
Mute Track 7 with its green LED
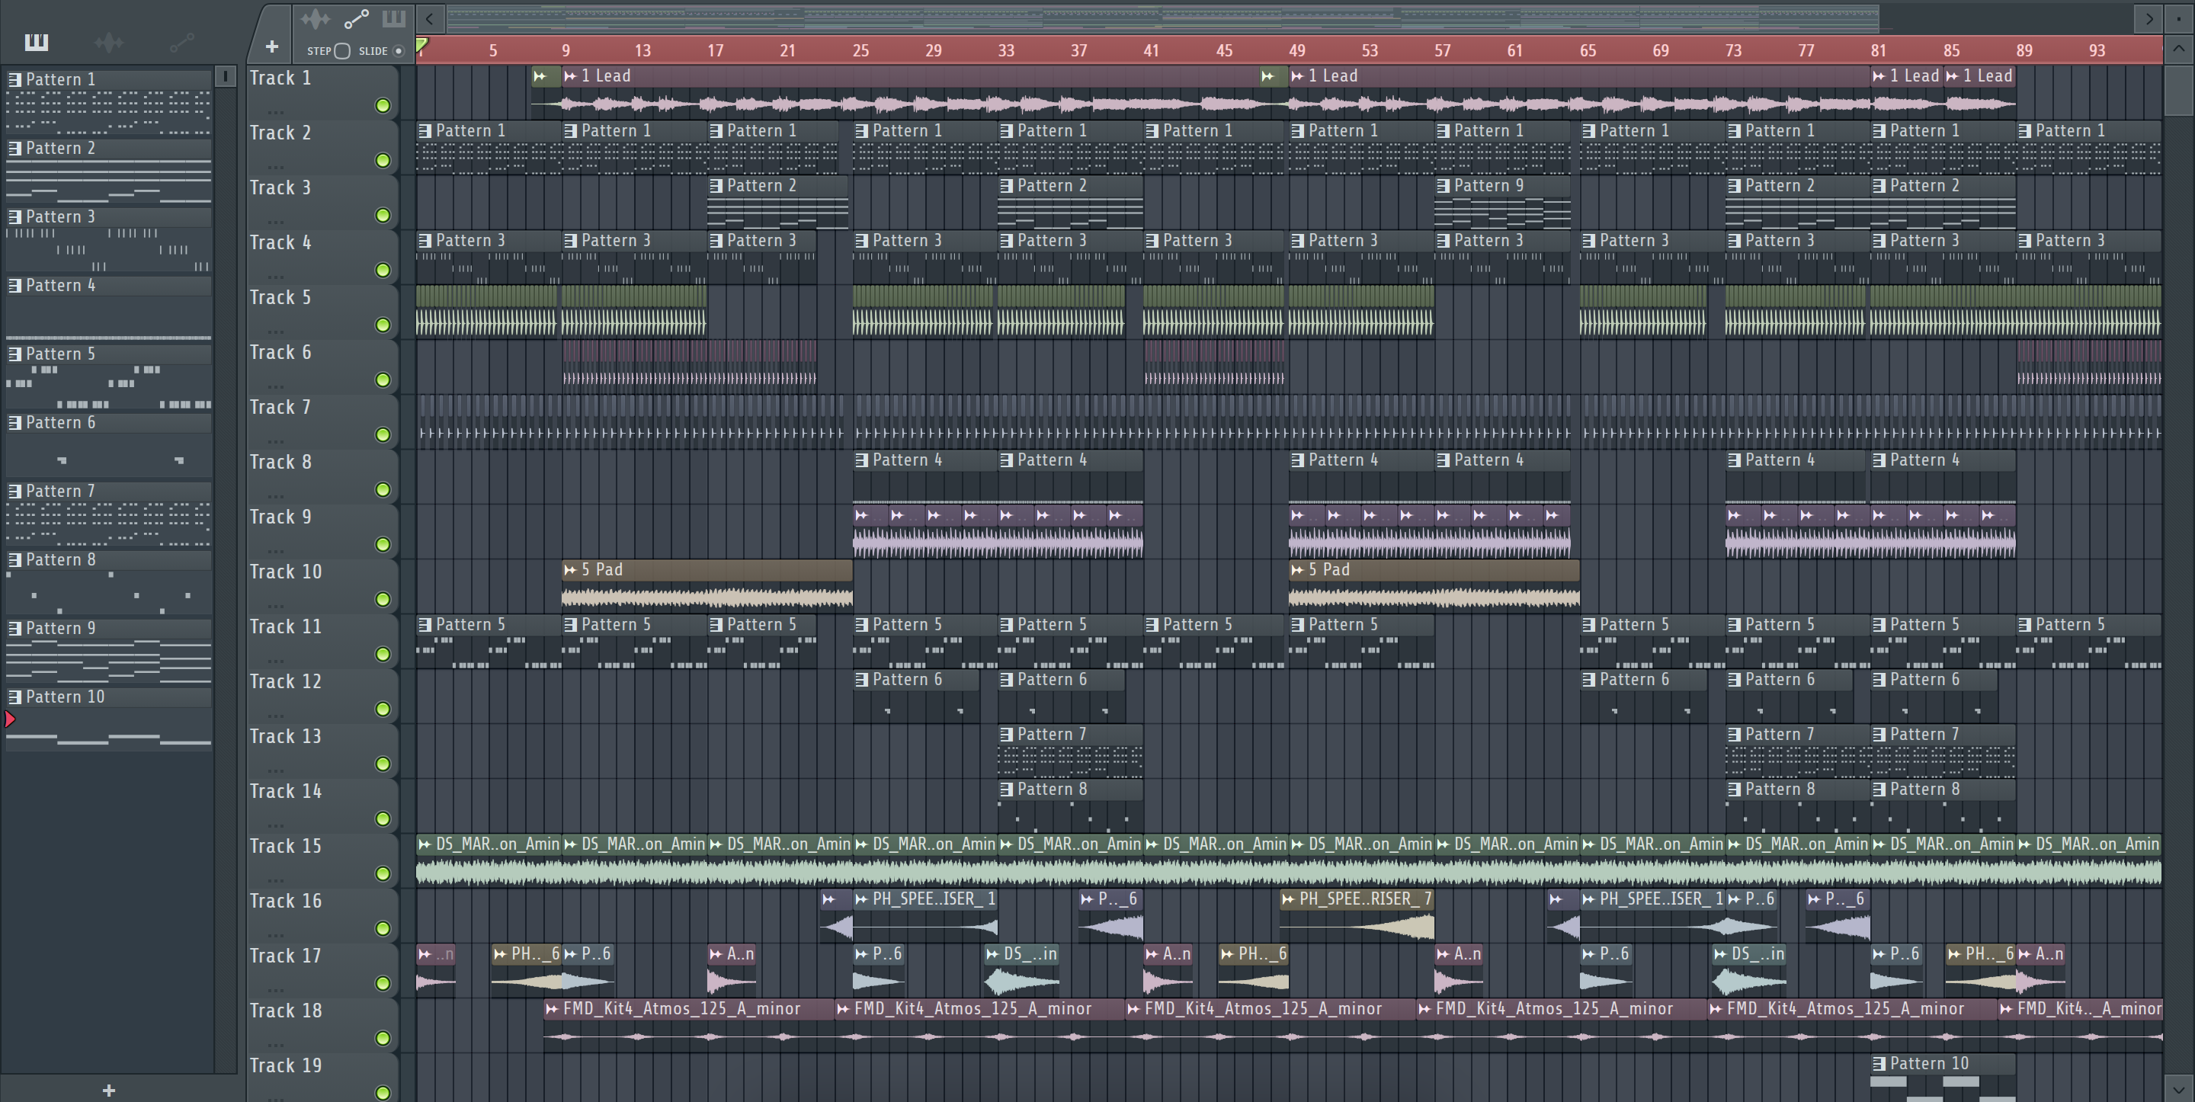[383, 434]
